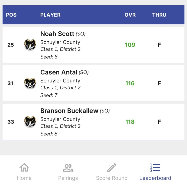Tap Casen Antal's ram team logo
Screen dimensions: 187x189
pos(30,83)
